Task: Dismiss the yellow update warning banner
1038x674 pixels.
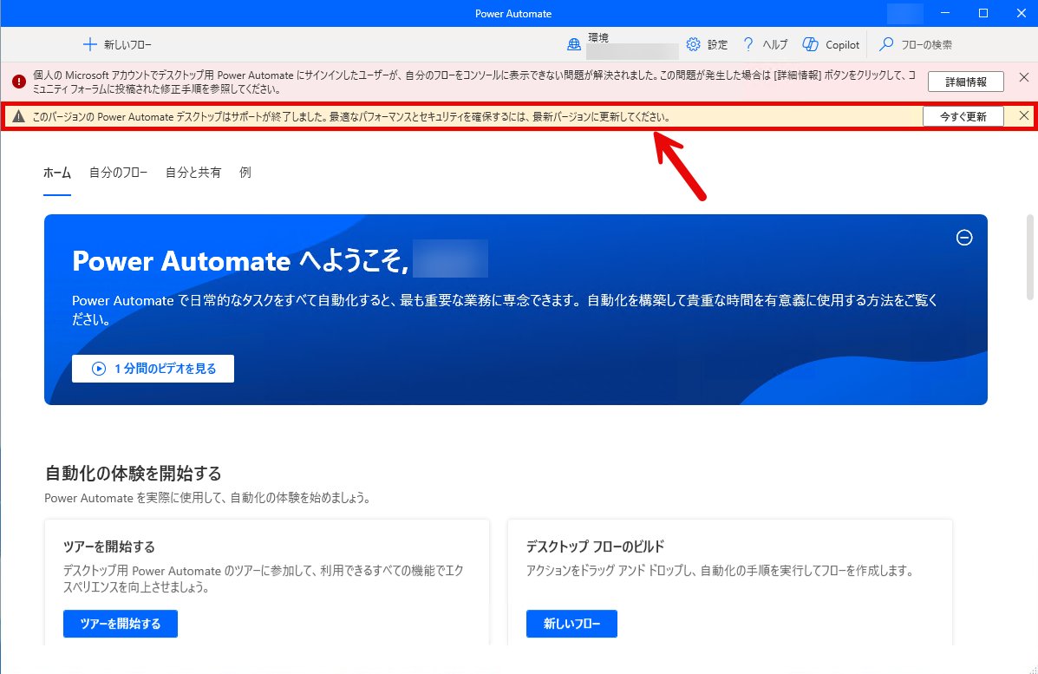Action: point(1024,116)
